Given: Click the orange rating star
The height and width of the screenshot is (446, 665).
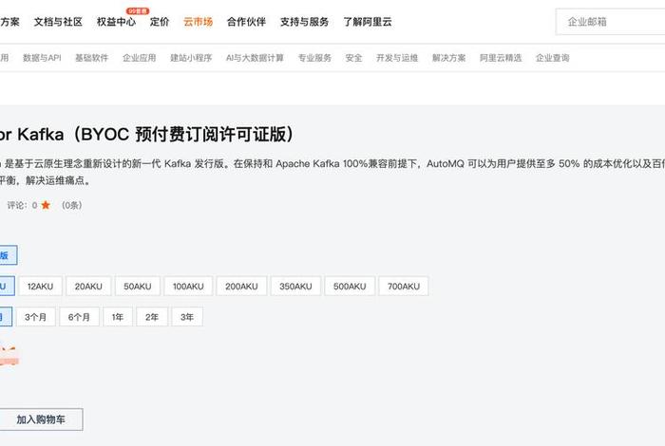Looking at the screenshot, I should [x=46, y=205].
